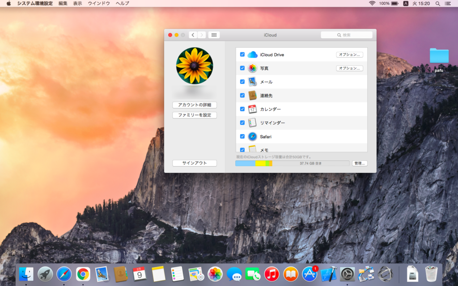The width and height of the screenshot is (458, 286).
Task: Click アカウントの詳細 button
Action: point(195,105)
